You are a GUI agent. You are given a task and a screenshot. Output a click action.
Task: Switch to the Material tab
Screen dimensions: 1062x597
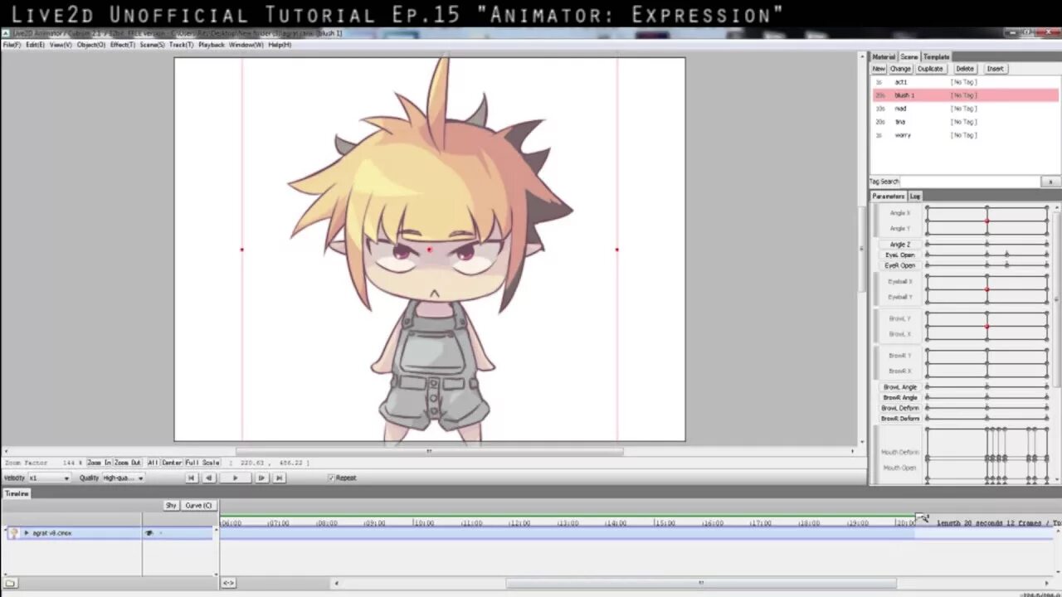point(884,57)
